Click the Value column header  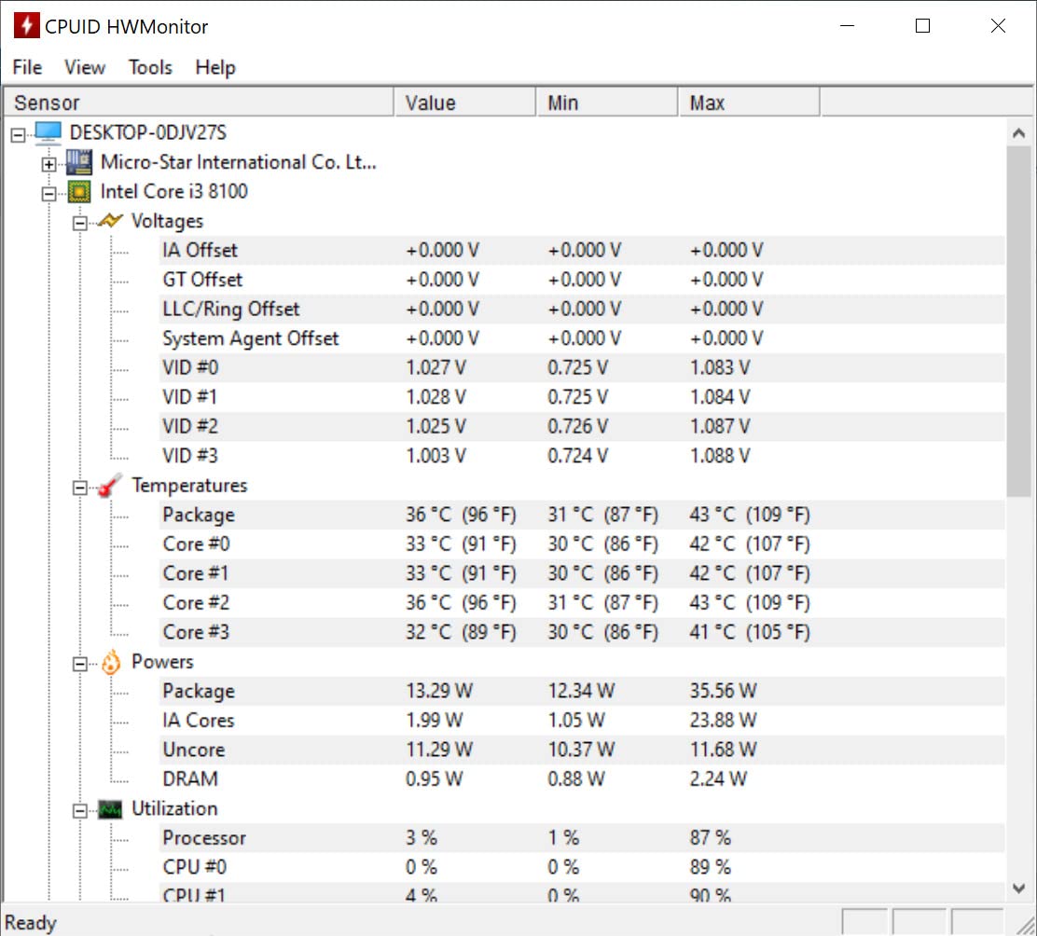click(x=465, y=103)
